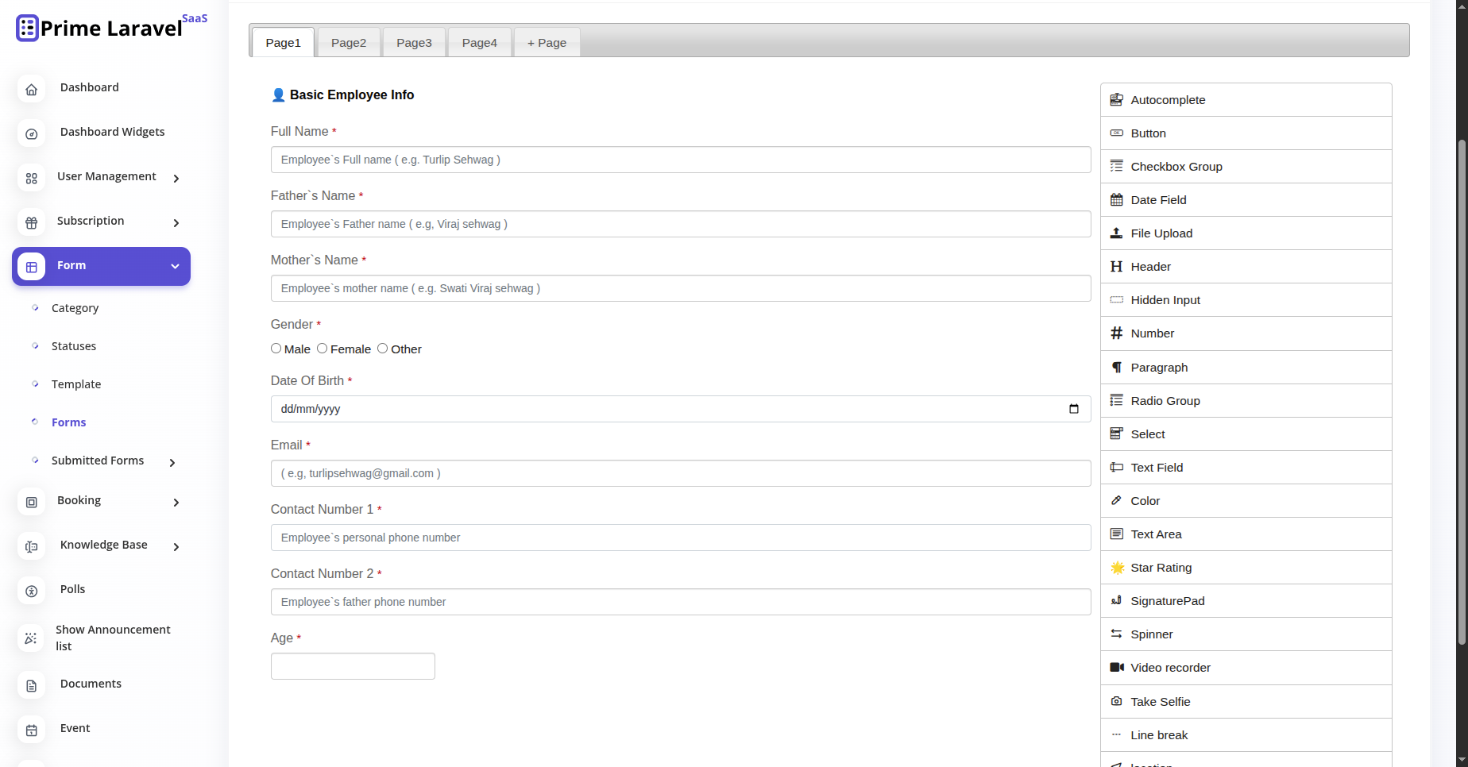
Task: Click the Number hash icon
Action: (1116, 333)
